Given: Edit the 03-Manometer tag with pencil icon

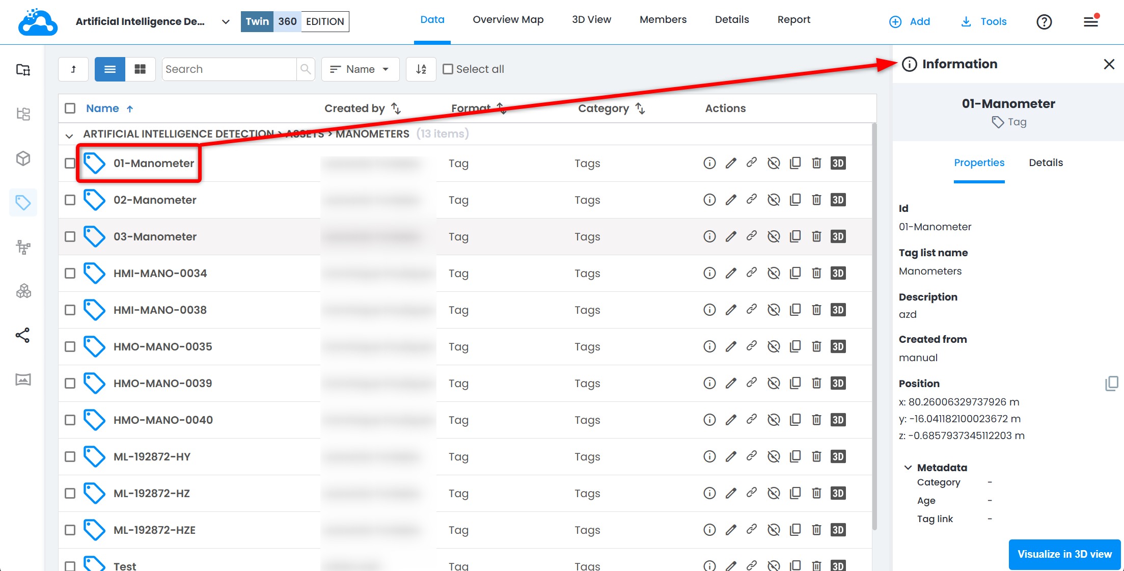Looking at the screenshot, I should pos(731,236).
